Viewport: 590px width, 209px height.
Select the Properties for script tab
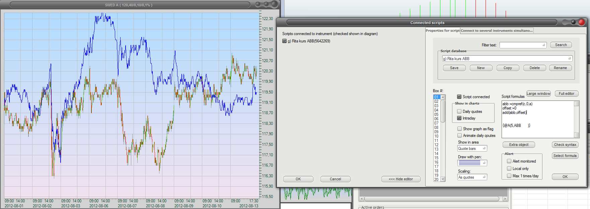point(442,31)
